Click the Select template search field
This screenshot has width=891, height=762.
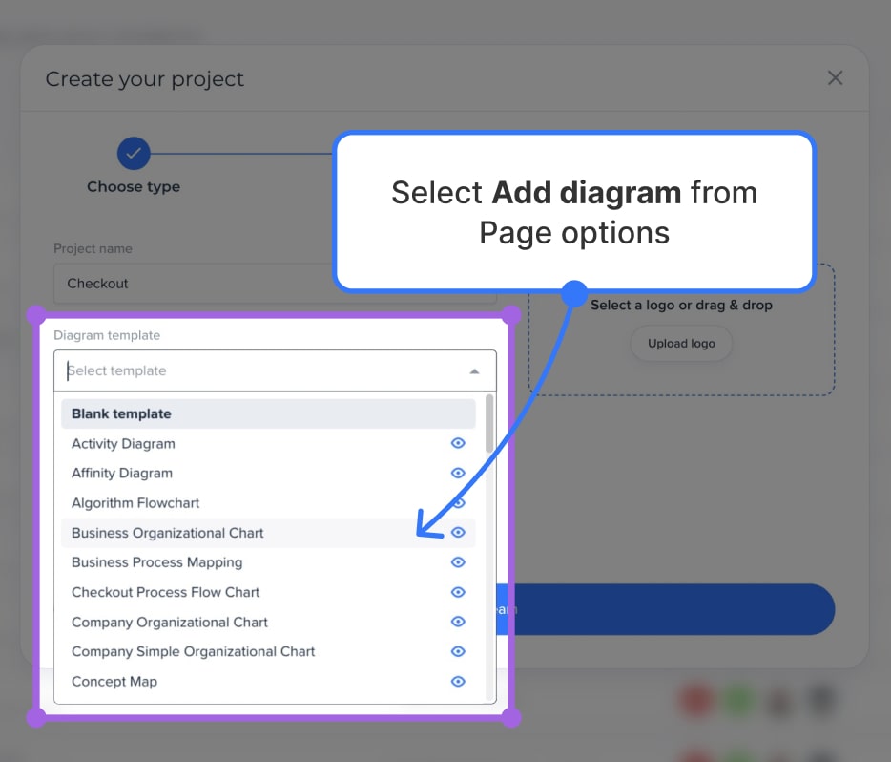258,371
